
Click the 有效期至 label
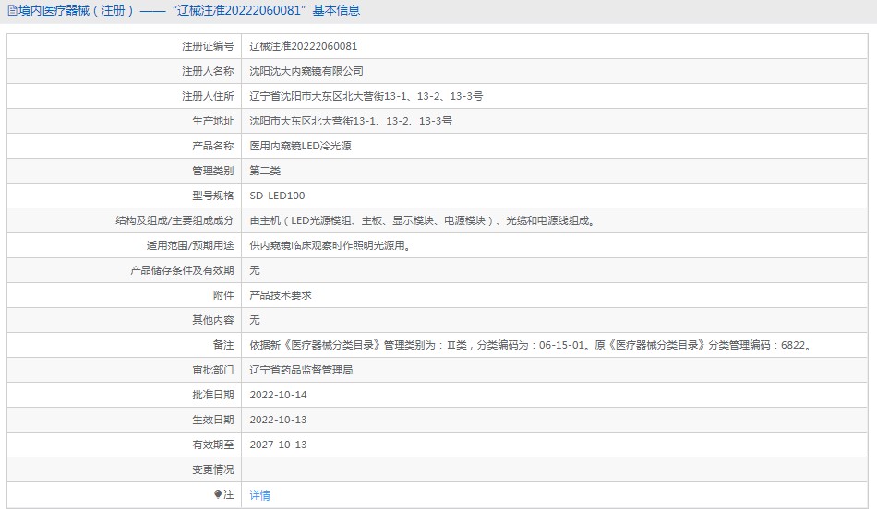(213, 445)
